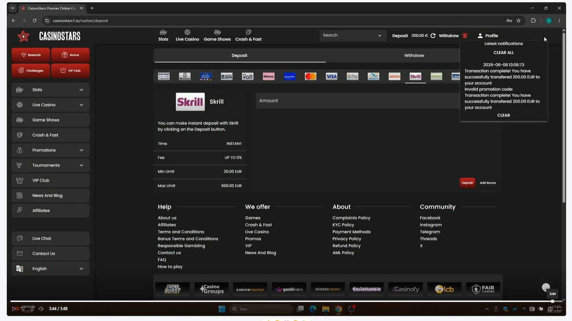
Task: Open Game Shows in the sidebar
Action: (51, 120)
